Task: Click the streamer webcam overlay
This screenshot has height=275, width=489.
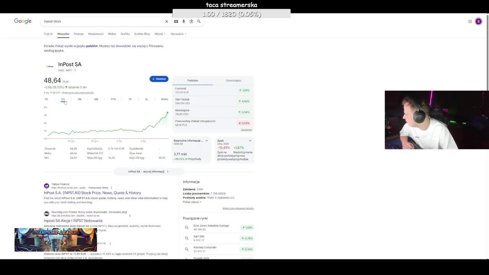Action: [x=437, y=120]
